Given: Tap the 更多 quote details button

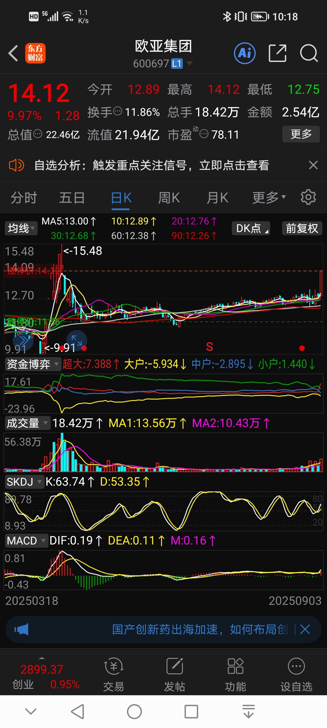Looking at the screenshot, I should [x=301, y=134].
